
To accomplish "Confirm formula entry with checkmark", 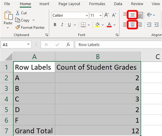I will (57, 44).
